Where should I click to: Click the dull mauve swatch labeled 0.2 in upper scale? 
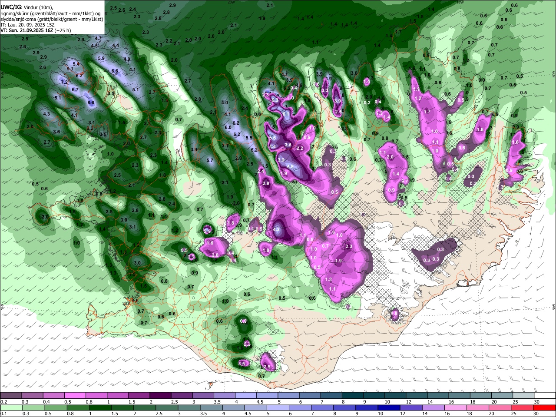coord(11,395)
